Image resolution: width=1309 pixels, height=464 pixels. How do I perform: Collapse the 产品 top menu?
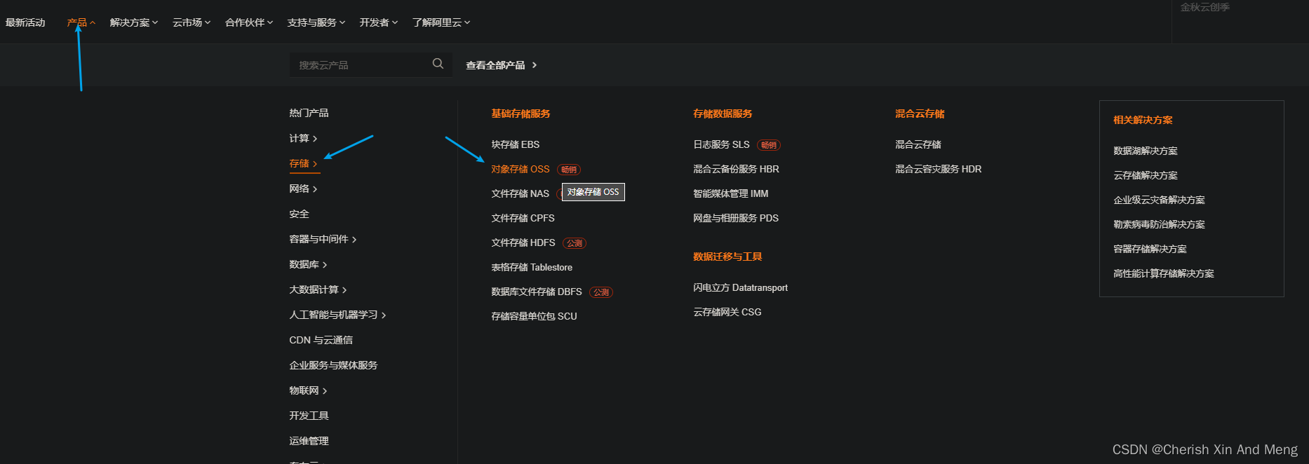[x=81, y=22]
